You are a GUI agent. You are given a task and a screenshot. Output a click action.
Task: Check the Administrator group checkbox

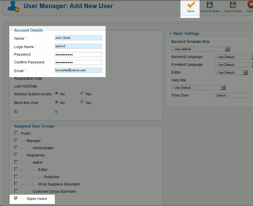click(x=16, y=148)
